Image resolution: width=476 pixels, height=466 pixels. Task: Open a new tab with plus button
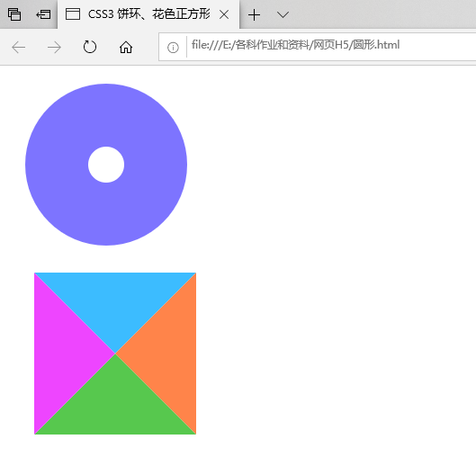tap(254, 14)
